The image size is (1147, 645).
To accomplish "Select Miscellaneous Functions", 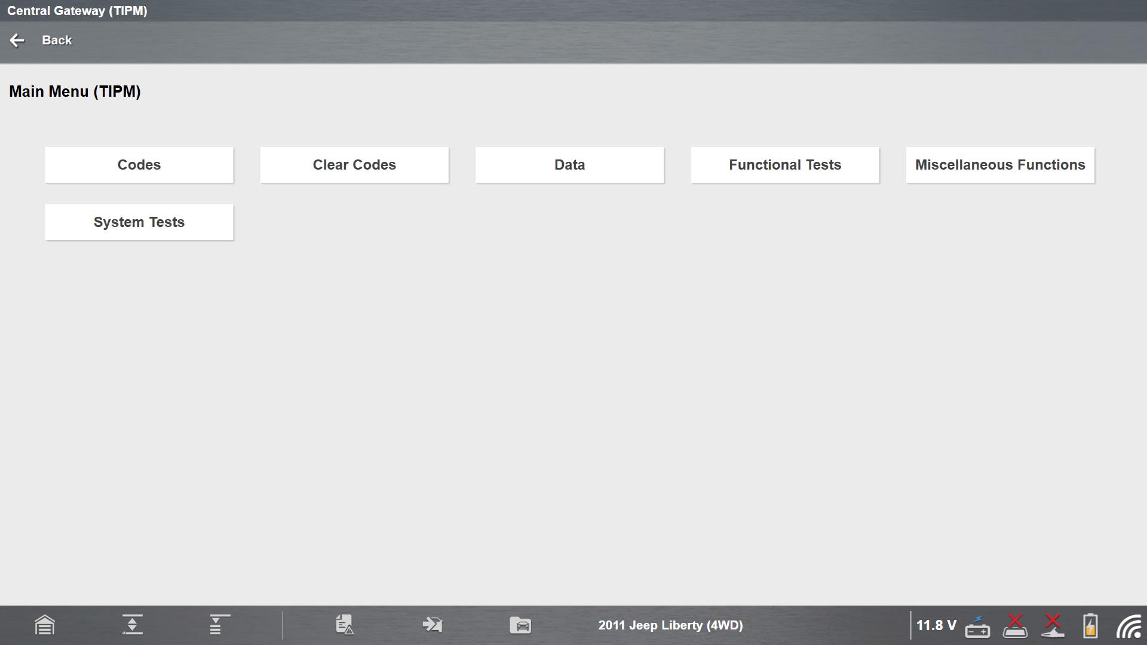I will tap(1000, 165).
